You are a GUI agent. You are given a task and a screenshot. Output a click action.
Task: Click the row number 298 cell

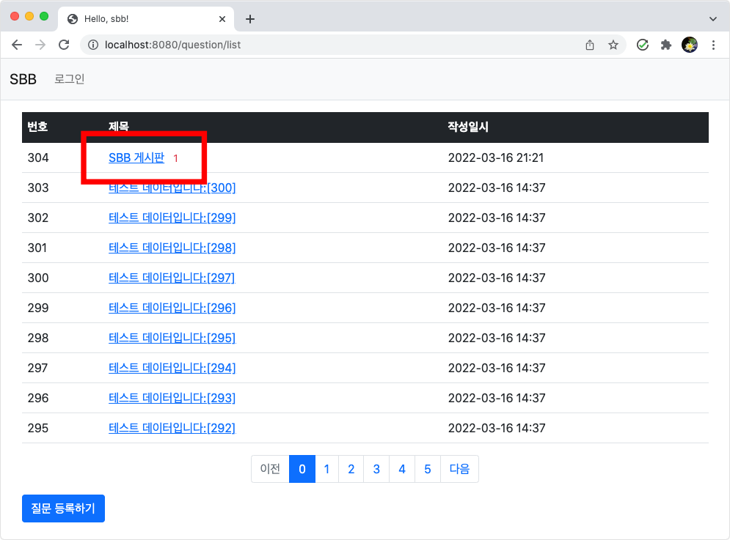pos(38,338)
